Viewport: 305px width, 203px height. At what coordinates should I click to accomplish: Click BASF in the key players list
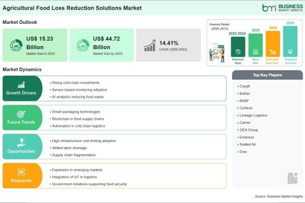(243, 101)
